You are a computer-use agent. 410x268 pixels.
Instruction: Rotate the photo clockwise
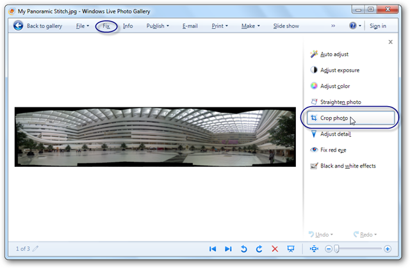259,249
